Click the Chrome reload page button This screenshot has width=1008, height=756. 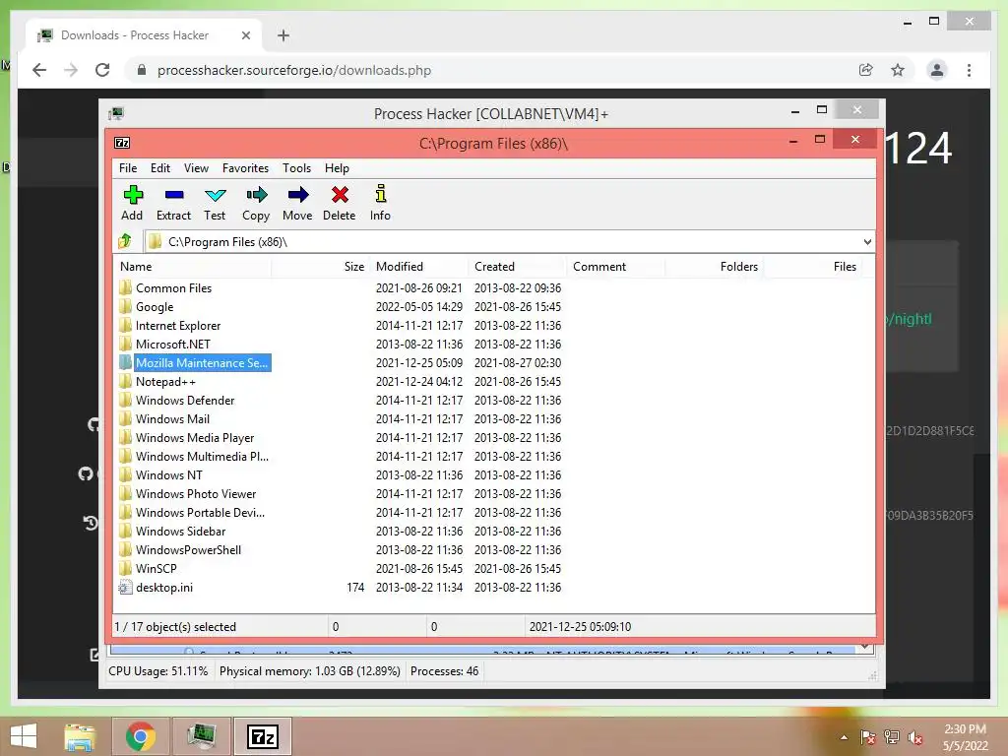pyautogui.click(x=102, y=70)
